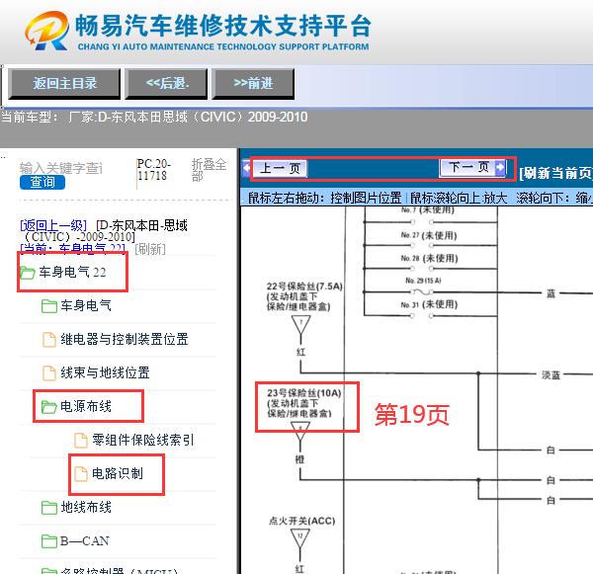Go to next page with 下一页
The height and width of the screenshot is (574, 593).
click(467, 167)
